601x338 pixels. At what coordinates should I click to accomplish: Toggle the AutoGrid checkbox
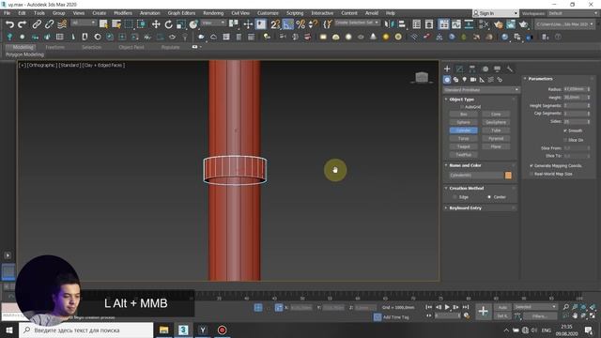click(462, 107)
